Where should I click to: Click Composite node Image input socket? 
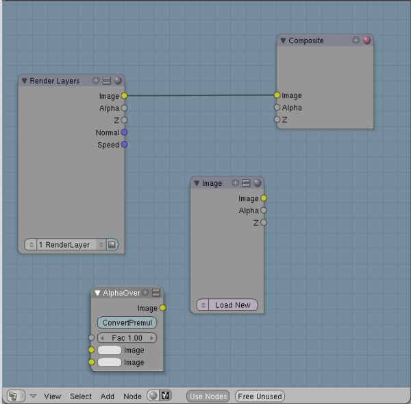[277, 95]
